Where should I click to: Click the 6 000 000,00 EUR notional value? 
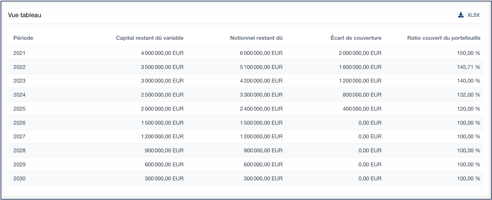click(x=261, y=53)
